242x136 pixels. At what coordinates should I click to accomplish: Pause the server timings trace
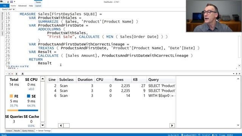9,74
